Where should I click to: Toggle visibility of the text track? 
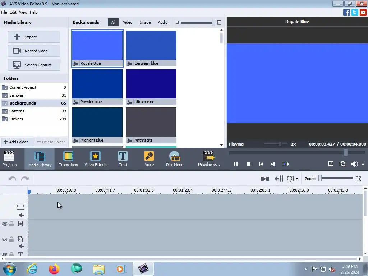(x=4, y=254)
